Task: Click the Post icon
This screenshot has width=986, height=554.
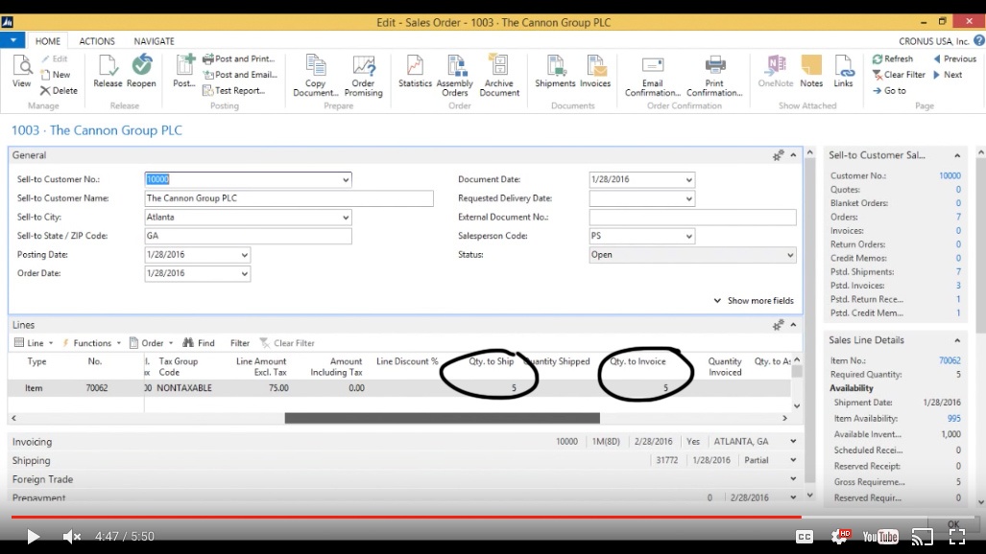Action: [184, 71]
